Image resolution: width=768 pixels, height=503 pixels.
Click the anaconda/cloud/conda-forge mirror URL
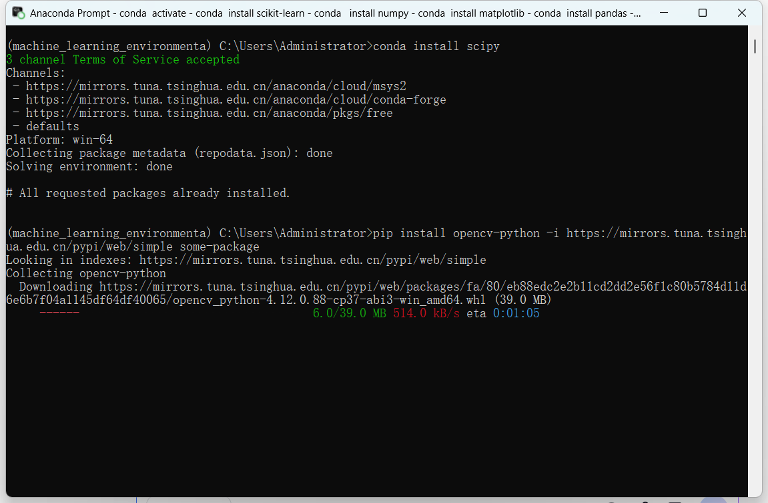pyautogui.click(x=236, y=100)
